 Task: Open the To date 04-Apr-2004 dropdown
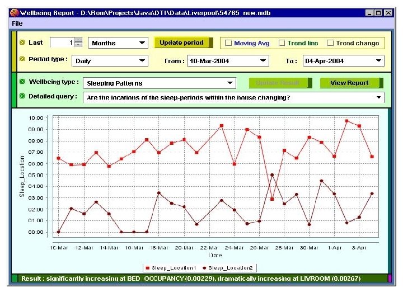[x=343, y=61]
